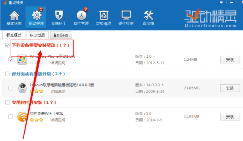This screenshot has width=243, height=141.
Task: Check the Lenovo touchpad driver checkbox
Action: point(11,88)
